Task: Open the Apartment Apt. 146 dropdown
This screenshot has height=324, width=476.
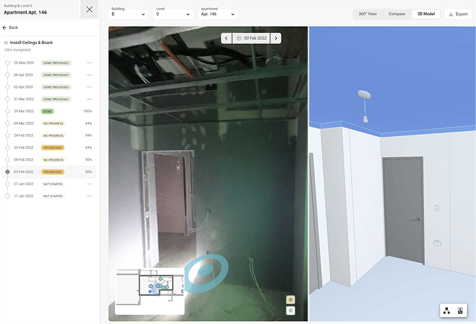Action: pos(217,14)
